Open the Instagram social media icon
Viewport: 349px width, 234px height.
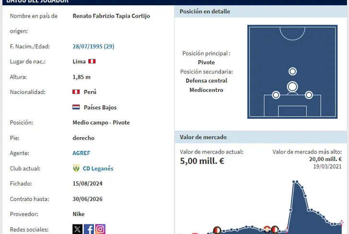(100, 229)
